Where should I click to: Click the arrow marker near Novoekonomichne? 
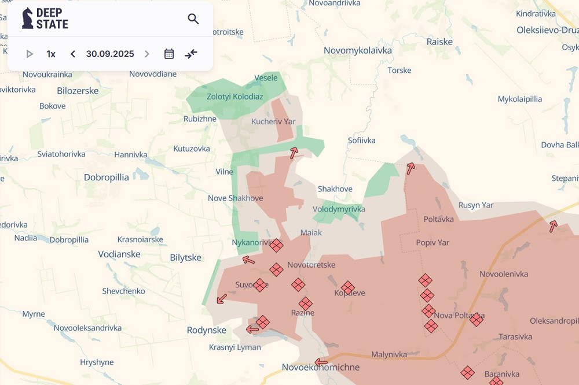[321, 363]
